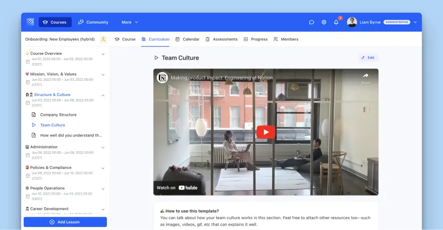Screen dimensions: 443x230
Task: Click the Structure & Culture section title
Action: click(52, 95)
